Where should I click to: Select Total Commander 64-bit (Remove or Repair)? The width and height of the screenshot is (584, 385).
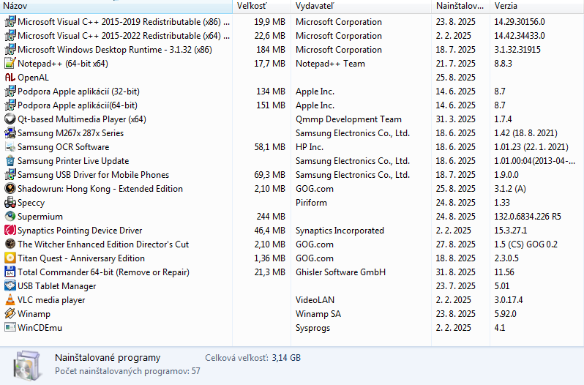[103, 272]
